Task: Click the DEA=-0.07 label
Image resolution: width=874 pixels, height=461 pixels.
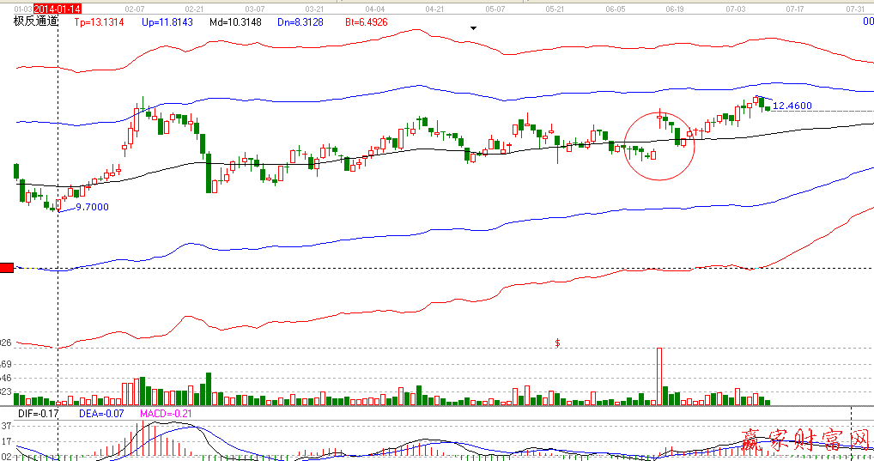Action: tap(103, 414)
